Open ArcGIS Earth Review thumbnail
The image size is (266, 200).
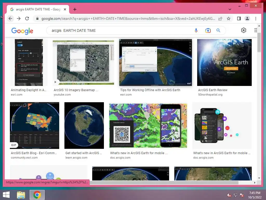pos(224,63)
